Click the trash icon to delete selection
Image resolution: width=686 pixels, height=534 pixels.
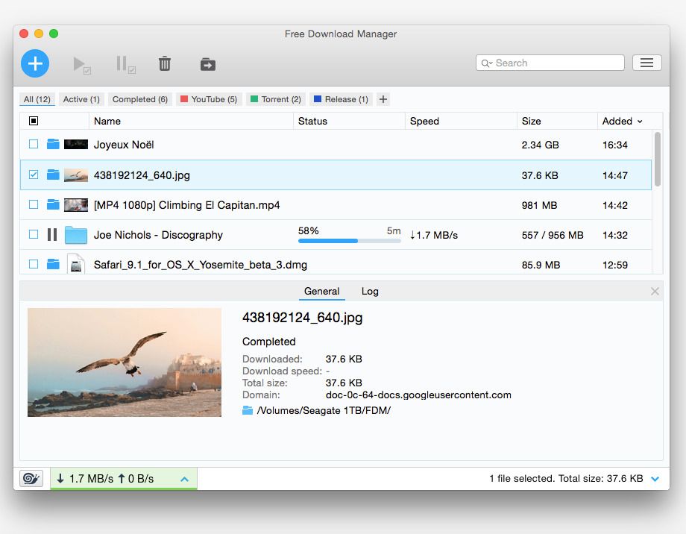click(164, 64)
